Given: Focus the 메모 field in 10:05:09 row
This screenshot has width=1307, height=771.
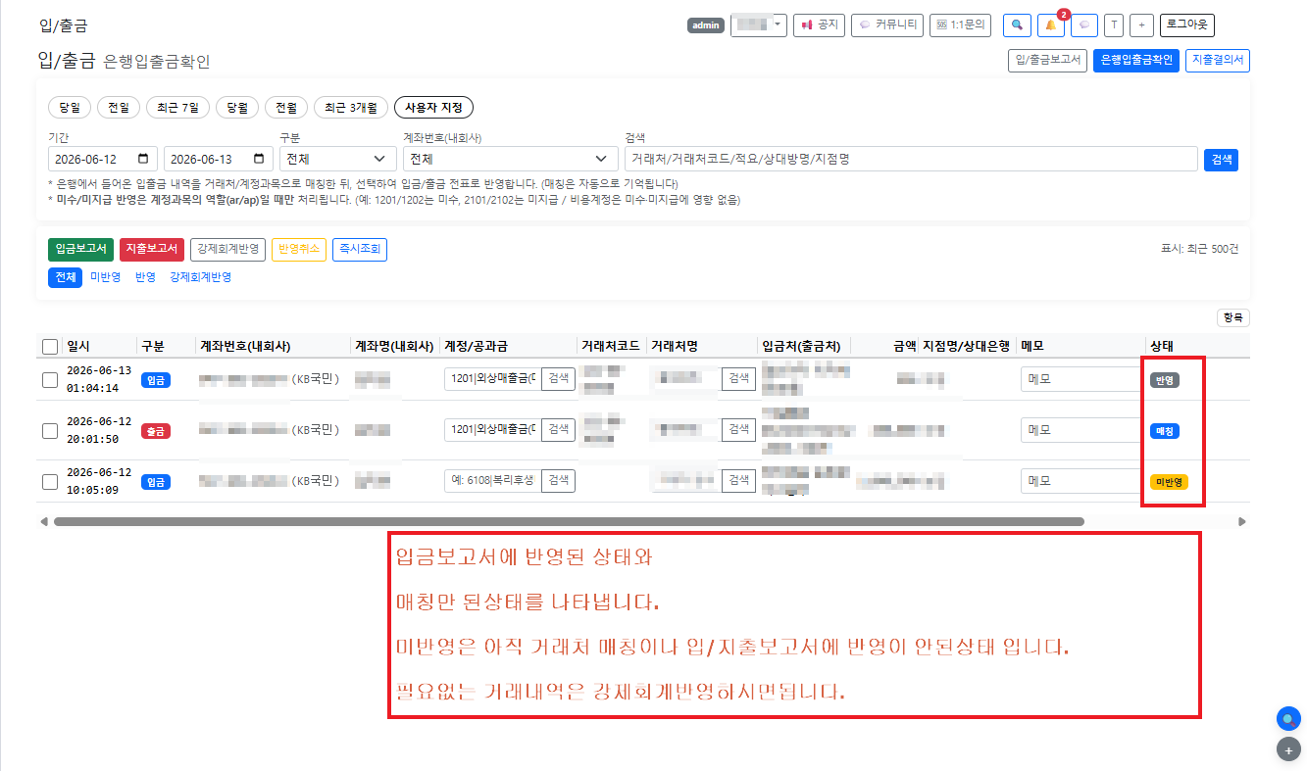Looking at the screenshot, I should pyautogui.click(x=1081, y=481).
